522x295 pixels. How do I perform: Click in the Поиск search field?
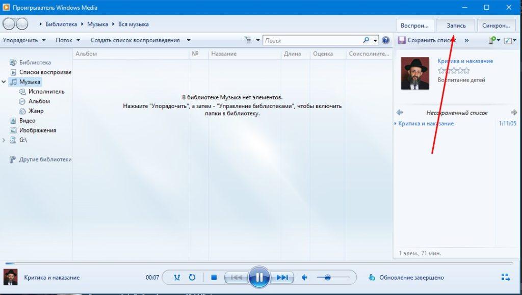313,41
